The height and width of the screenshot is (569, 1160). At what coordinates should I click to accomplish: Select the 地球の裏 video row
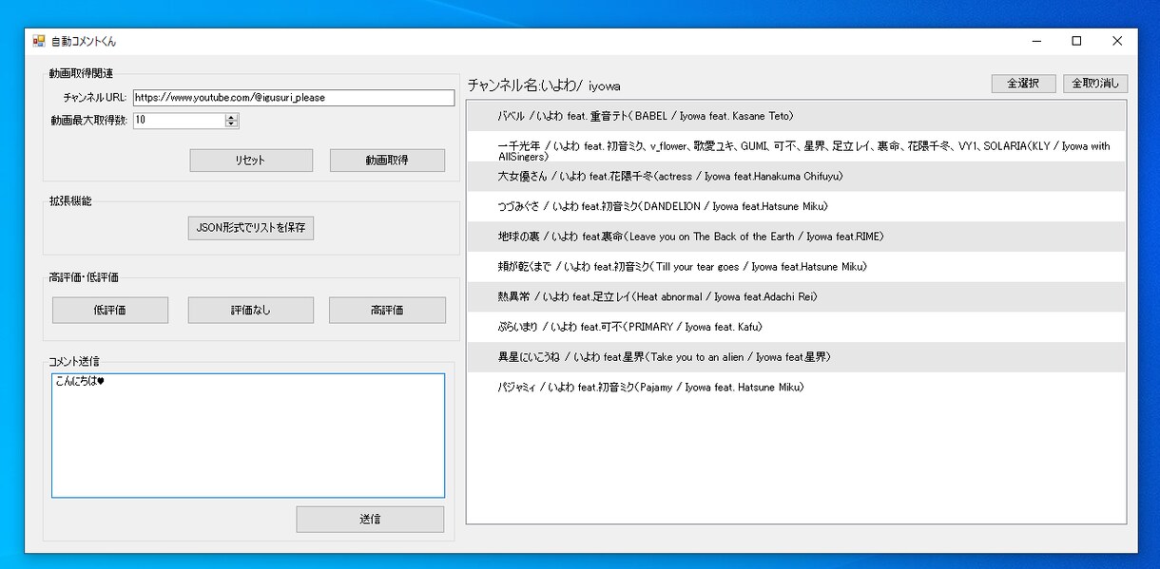tap(795, 237)
